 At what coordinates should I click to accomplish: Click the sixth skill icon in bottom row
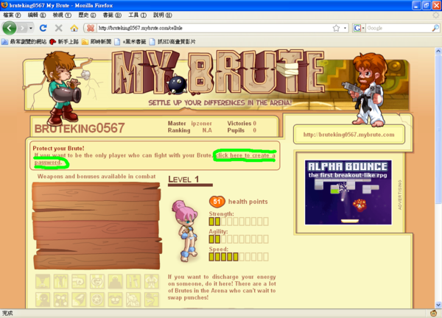pos(133,299)
